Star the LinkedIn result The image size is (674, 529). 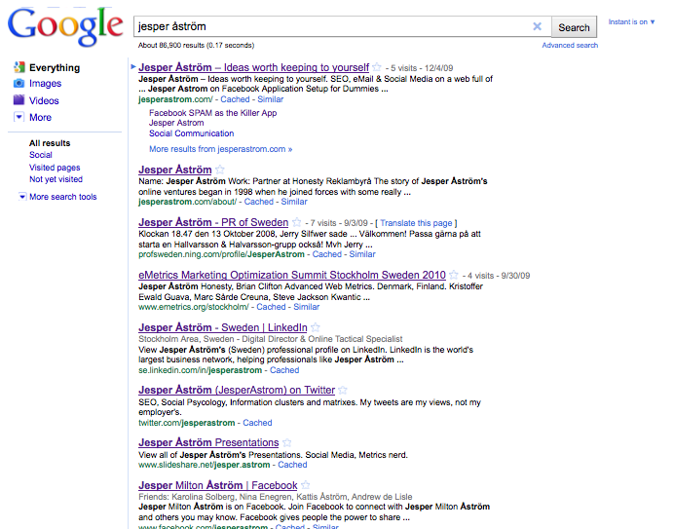(315, 327)
